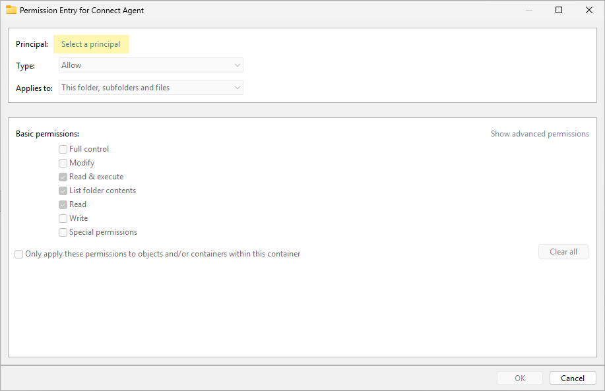
Task: Close the Permission Entry dialog
Action: click(x=589, y=10)
